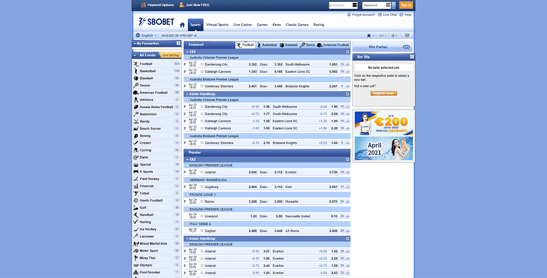Click the sound speaker icon

tap(394, 36)
